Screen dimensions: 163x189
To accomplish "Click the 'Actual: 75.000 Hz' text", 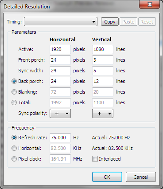I will click(x=111, y=138).
